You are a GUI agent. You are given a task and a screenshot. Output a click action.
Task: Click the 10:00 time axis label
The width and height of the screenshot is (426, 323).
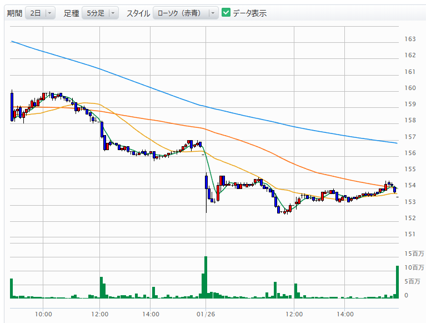43,314
